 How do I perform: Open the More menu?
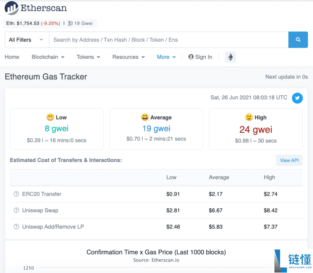166,57
